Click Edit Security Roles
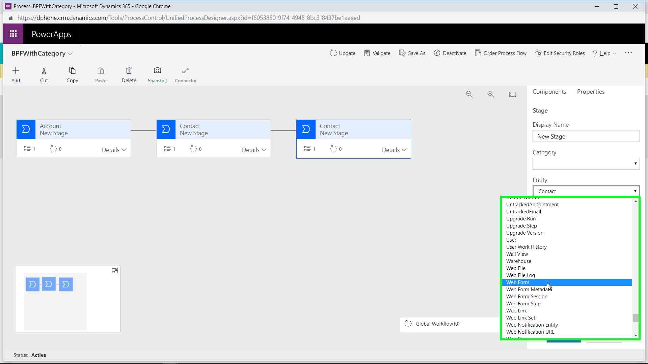 pyautogui.click(x=560, y=53)
